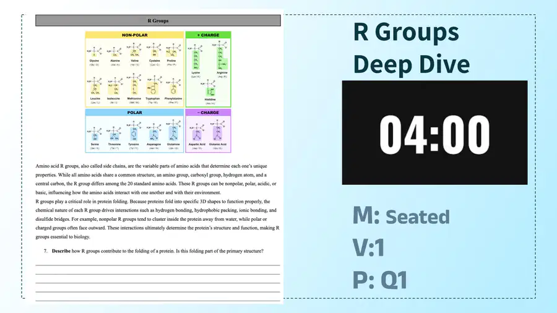Click the Serine label
This screenshot has height=313, width=557.
pyautogui.click(x=95, y=144)
